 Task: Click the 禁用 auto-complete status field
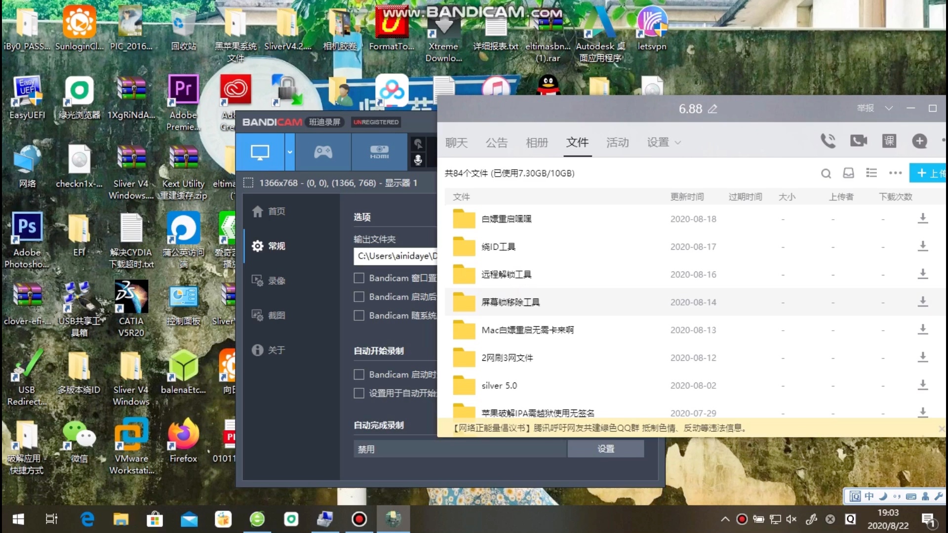[x=460, y=449]
